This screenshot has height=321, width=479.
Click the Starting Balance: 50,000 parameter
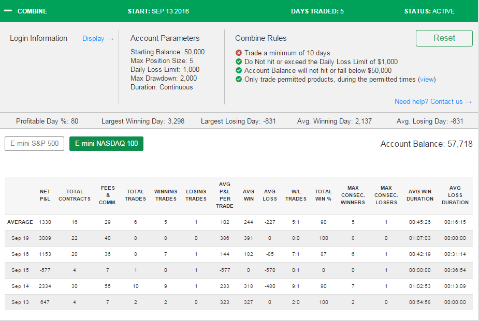pyautogui.click(x=167, y=52)
